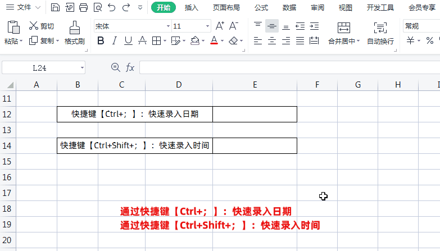This screenshot has width=440, height=251.
Task: Click the 自动换行 wrap text button
Action: (380, 33)
